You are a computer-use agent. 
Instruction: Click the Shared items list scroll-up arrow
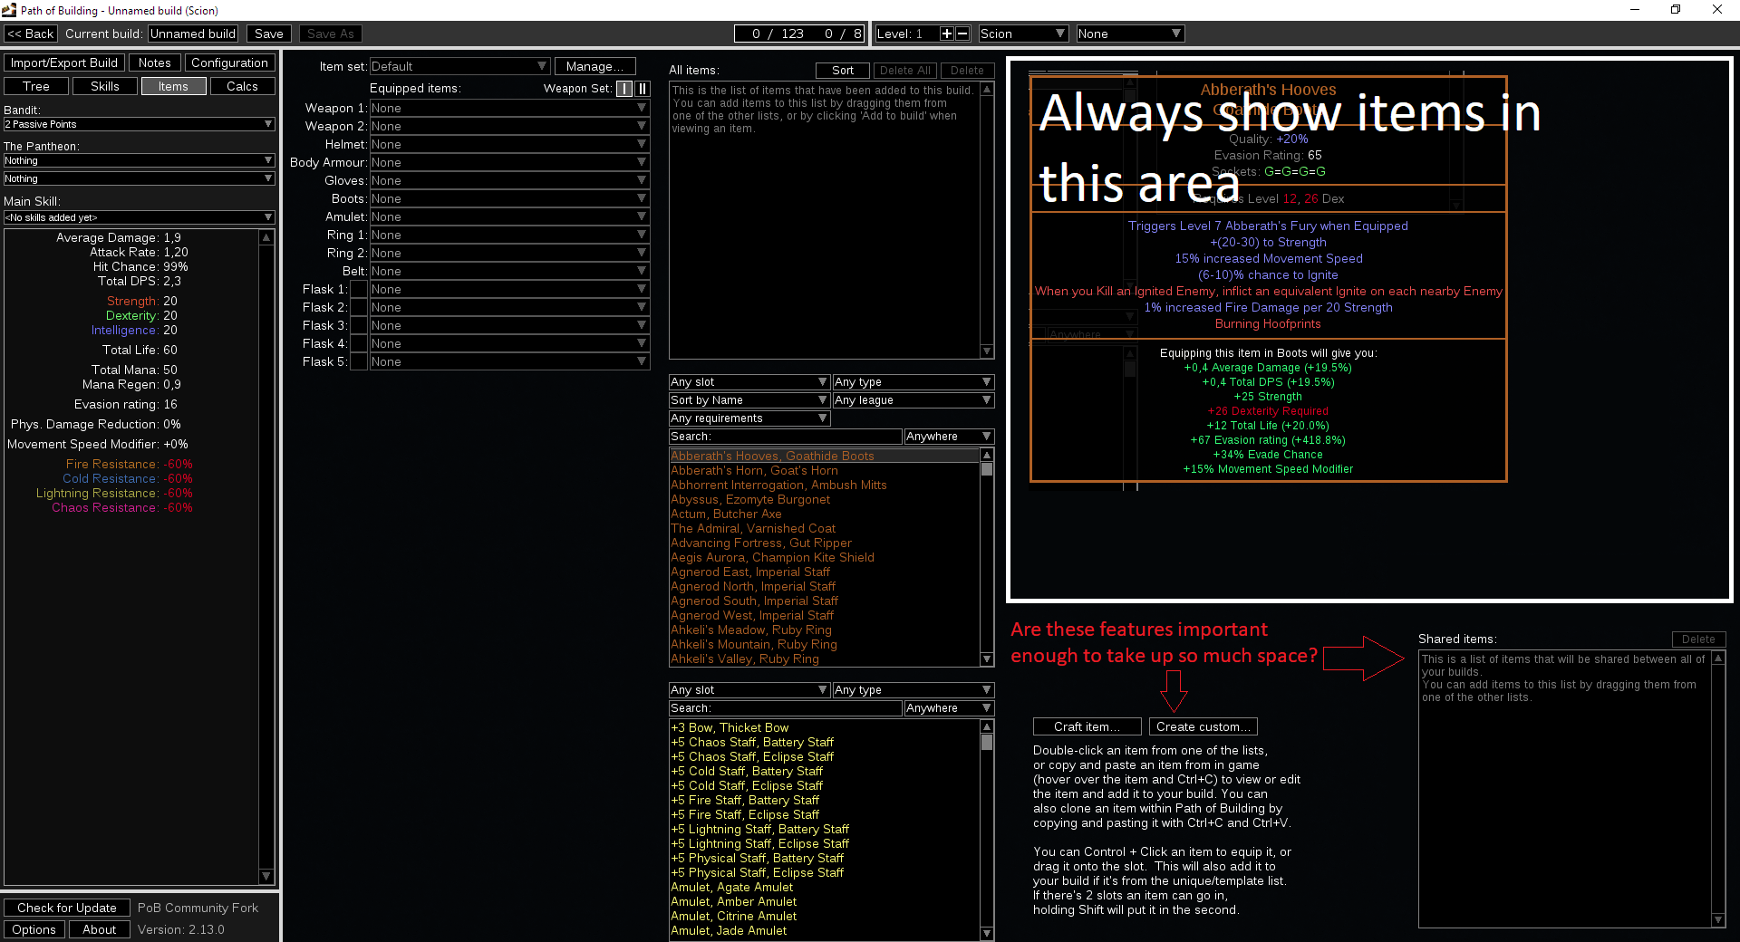[1718, 658]
